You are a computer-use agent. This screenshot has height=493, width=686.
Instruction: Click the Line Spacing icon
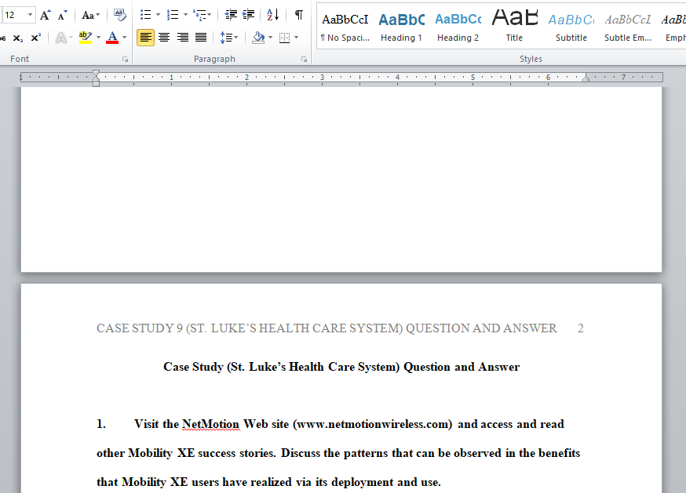pyautogui.click(x=226, y=38)
